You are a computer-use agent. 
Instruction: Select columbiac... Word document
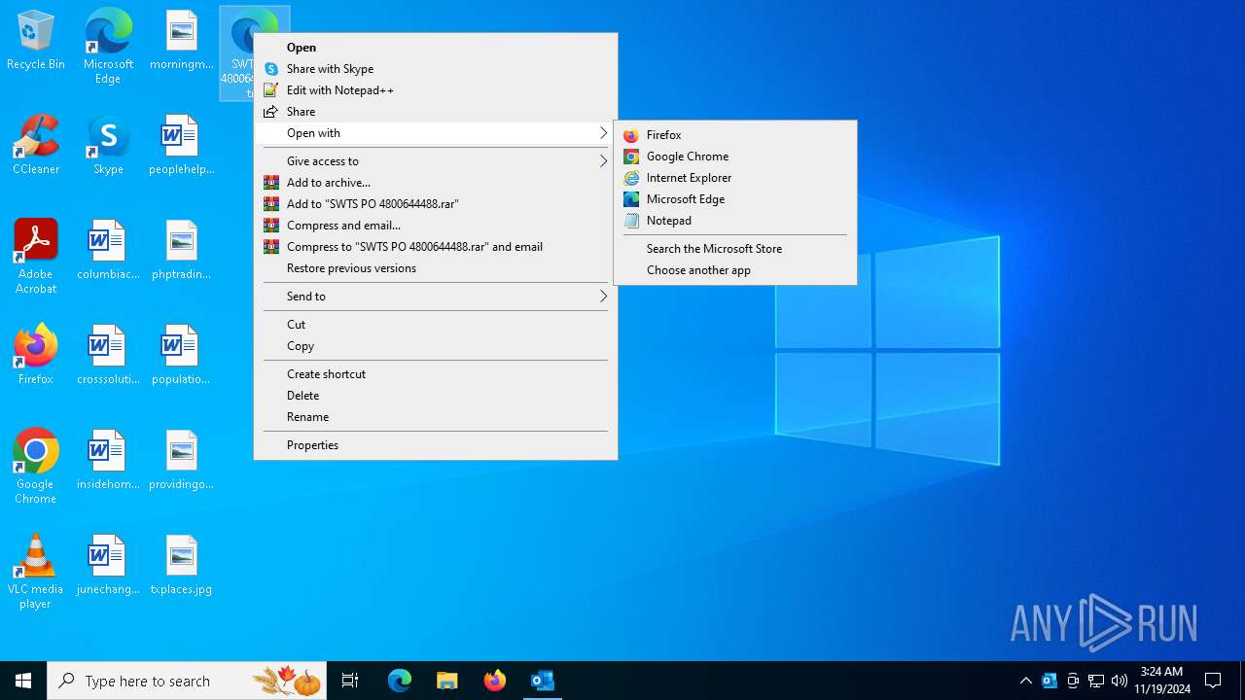click(x=108, y=250)
